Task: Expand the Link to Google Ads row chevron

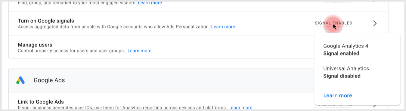Action: [375, 105]
